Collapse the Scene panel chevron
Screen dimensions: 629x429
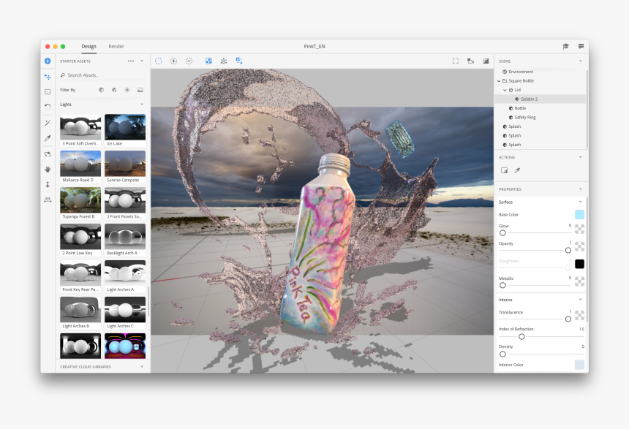pos(581,61)
